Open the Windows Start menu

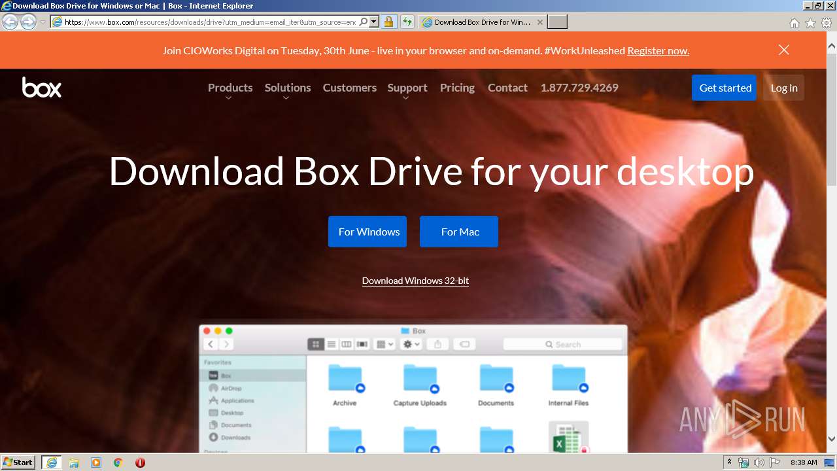pyautogui.click(x=18, y=462)
